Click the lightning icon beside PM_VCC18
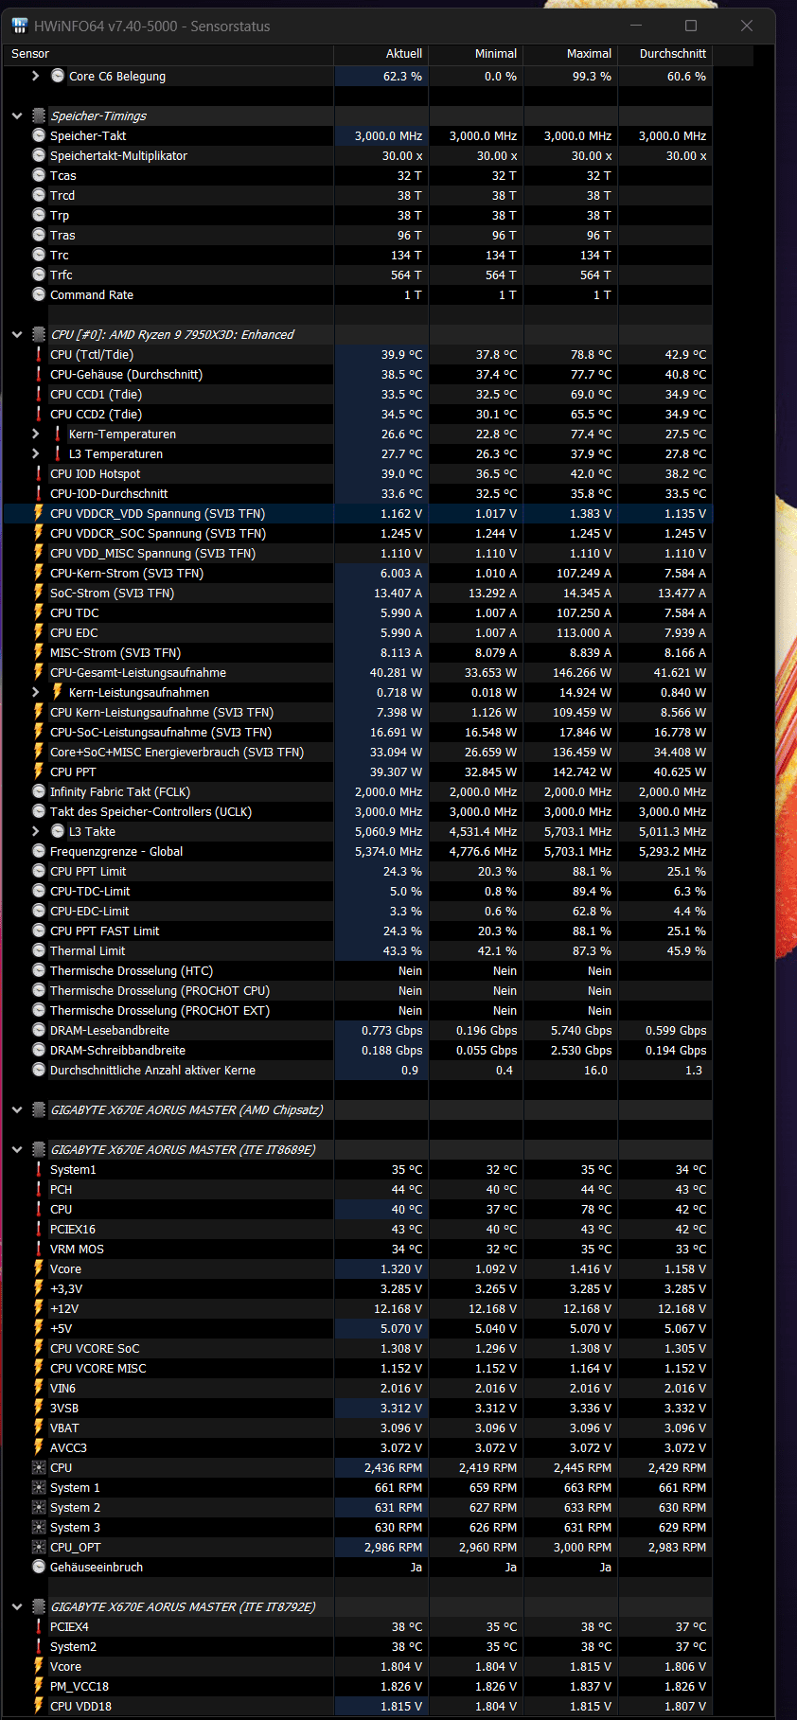Image resolution: width=797 pixels, height=1720 pixels. point(39,1686)
